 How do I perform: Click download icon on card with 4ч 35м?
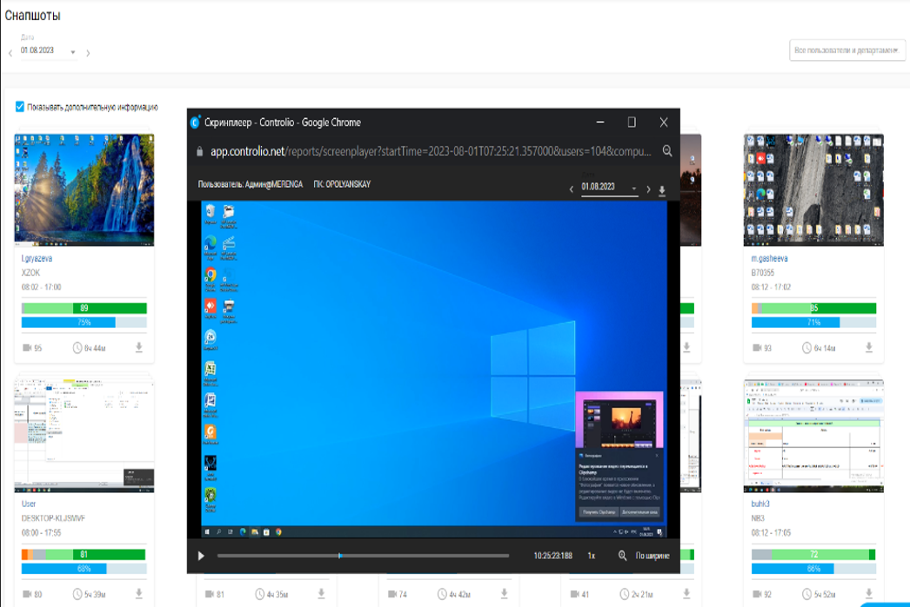coord(321,593)
